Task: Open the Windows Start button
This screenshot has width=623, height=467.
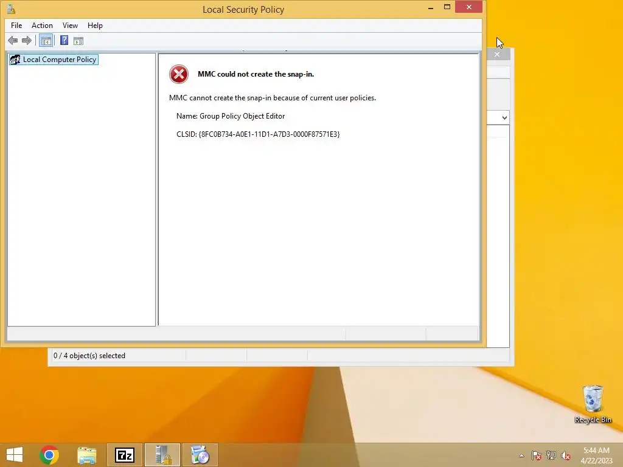Action: [15, 455]
